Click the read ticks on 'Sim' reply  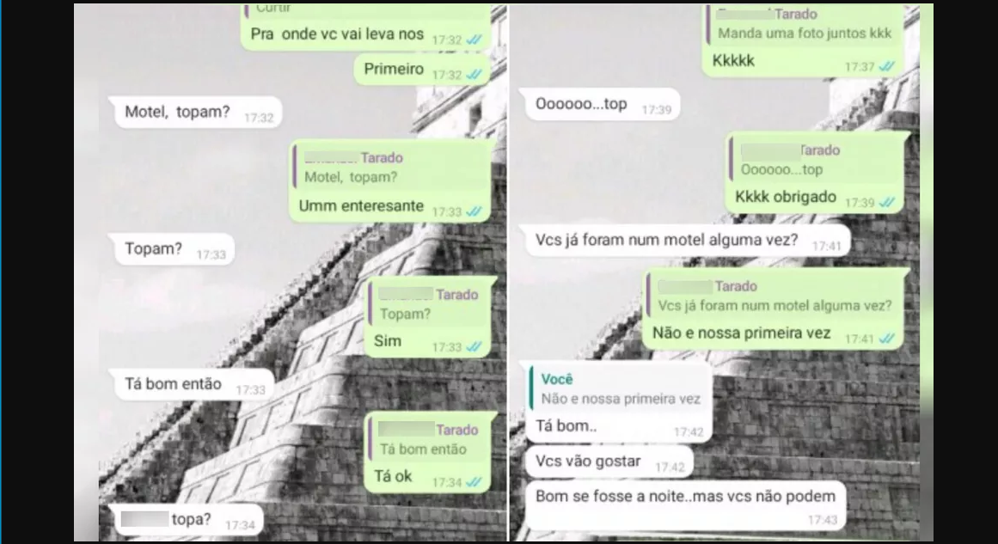pos(474,347)
